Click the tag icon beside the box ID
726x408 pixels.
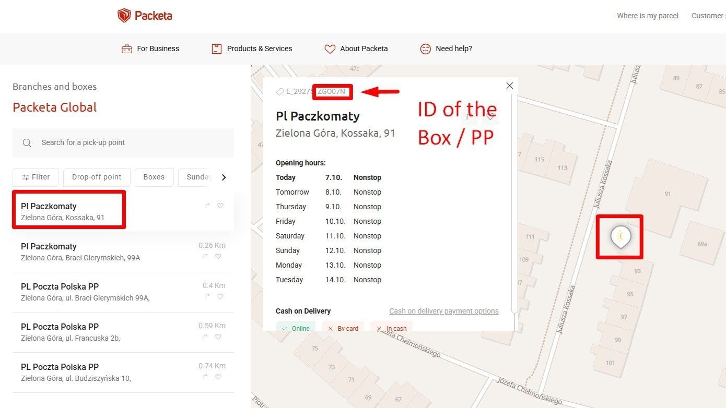point(280,92)
